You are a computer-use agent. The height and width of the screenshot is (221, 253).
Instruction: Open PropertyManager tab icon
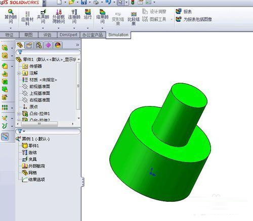pyautogui.click(x=29, y=45)
